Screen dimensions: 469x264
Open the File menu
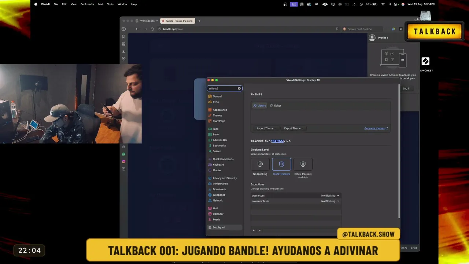pyautogui.click(x=56, y=4)
